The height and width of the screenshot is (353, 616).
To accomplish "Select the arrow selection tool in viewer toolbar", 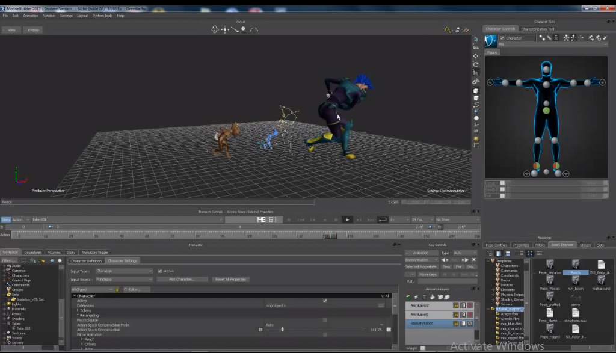I will pos(476,39).
